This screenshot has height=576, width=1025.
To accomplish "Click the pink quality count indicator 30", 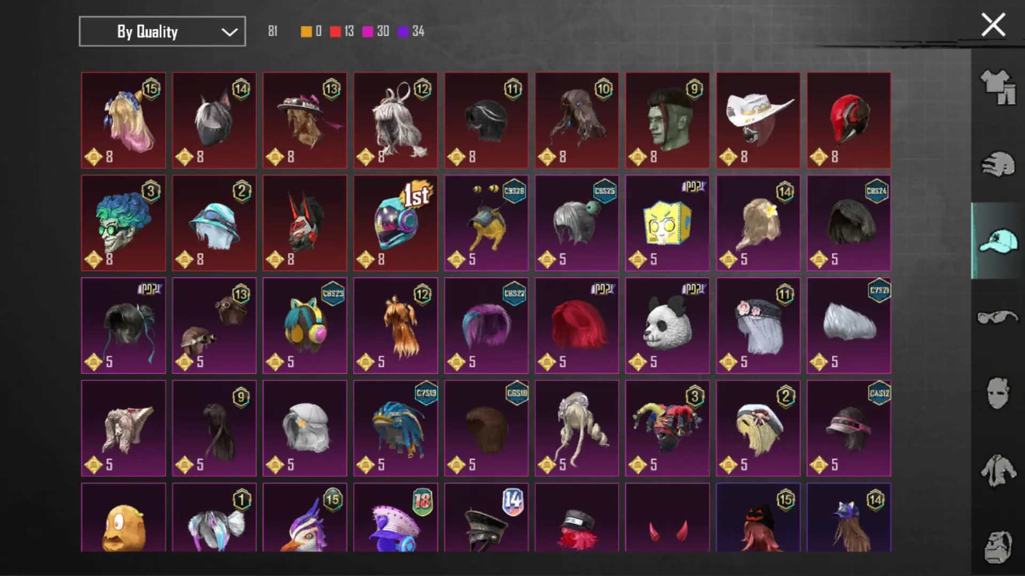I will (x=376, y=31).
